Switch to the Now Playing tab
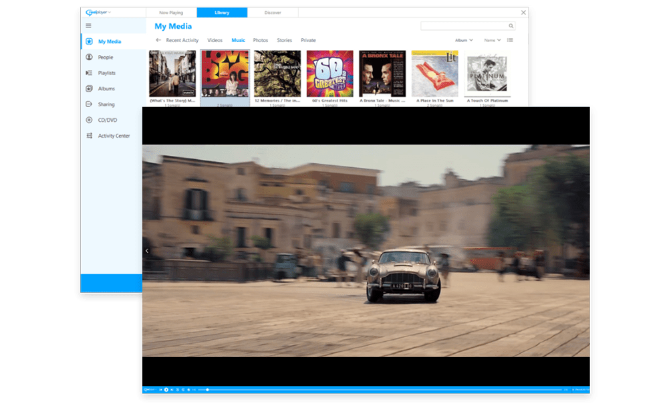Viewport: 671px width, 408px height. point(171,13)
